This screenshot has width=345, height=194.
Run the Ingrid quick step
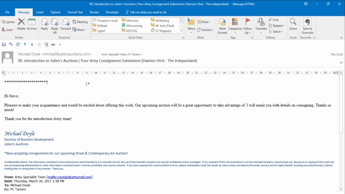pos(99,31)
